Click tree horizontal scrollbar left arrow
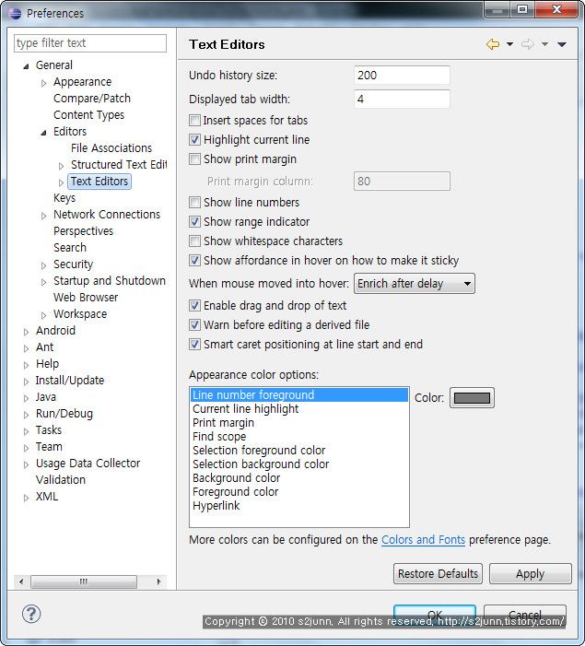Image resolution: width=585 pixels, height=646 pixels. pyautogui.click(x=21, y=581)
